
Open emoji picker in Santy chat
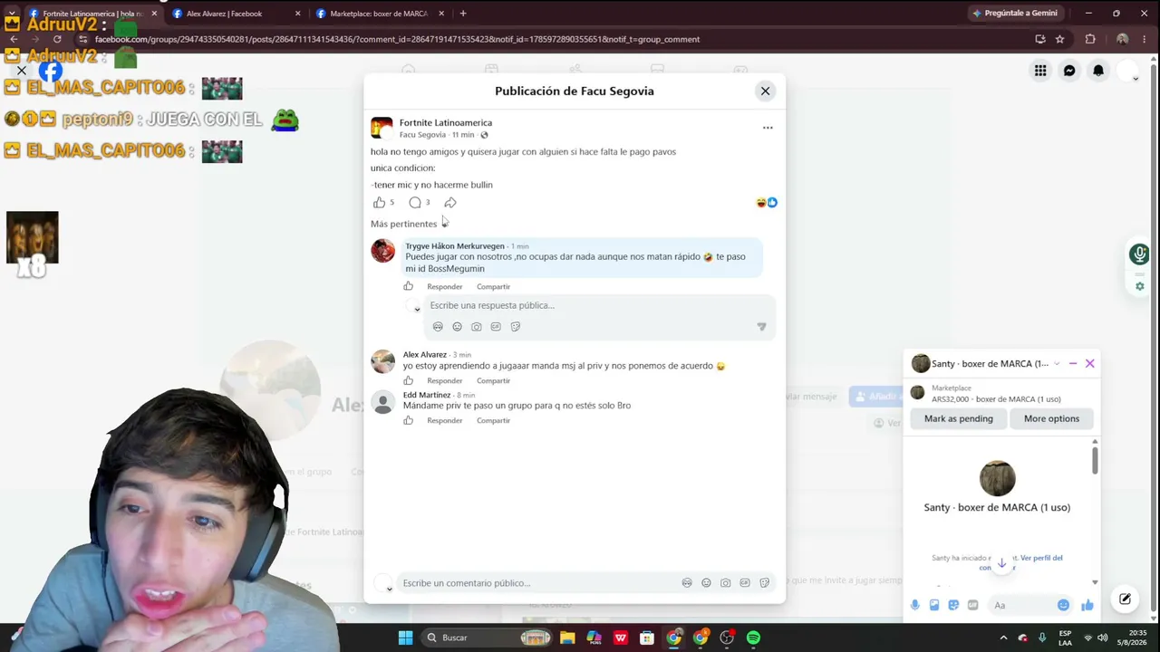[x=1063, y=605]
